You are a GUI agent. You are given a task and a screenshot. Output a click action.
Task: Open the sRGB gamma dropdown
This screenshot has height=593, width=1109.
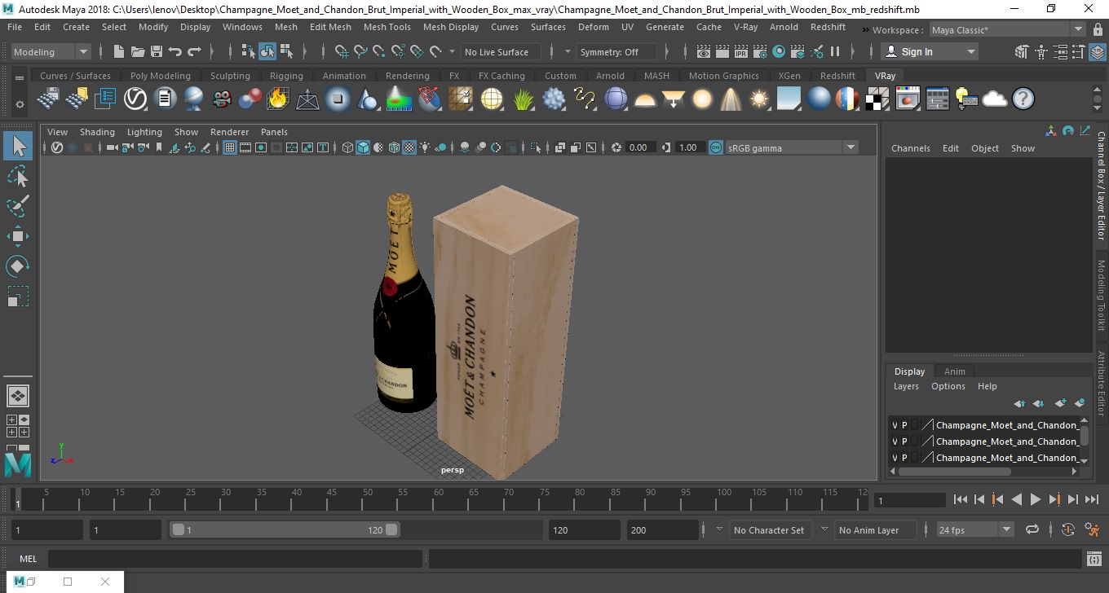791,147
